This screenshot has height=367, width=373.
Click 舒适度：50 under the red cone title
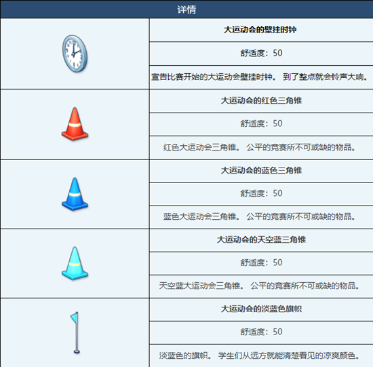(x=261, y=123)
